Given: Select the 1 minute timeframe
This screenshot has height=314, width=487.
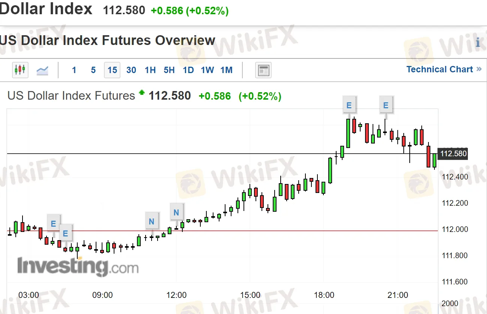Looking at the screenshot, I should [x=74, y=70].
